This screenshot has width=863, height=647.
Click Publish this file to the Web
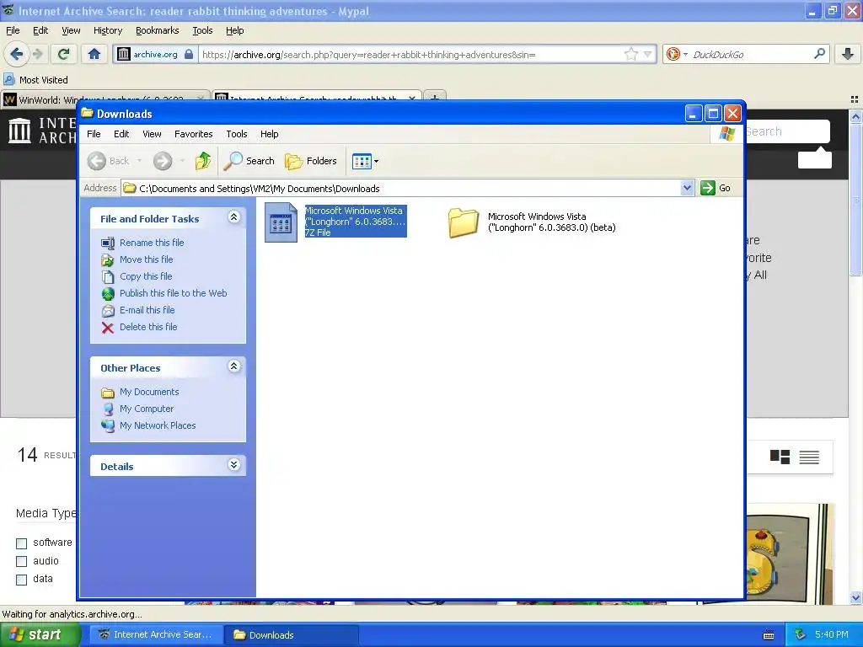[174, 293]
